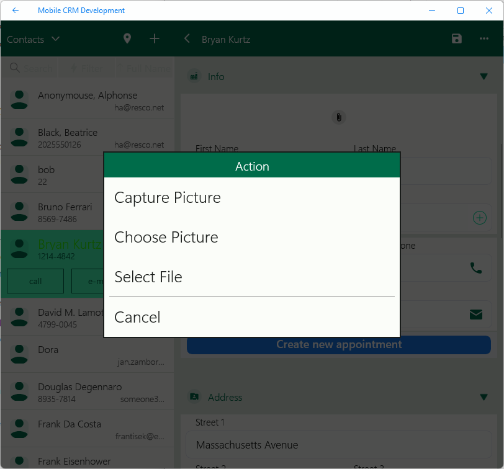Click the map location pin icon
Viewport: 504px width, 469px height.
(x=127, y=39)
